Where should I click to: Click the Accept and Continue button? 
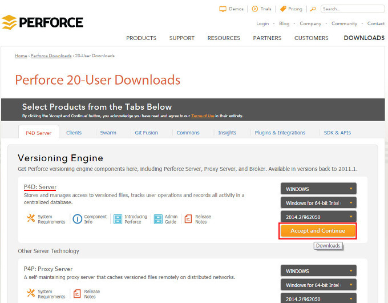[x=318, y=231]
